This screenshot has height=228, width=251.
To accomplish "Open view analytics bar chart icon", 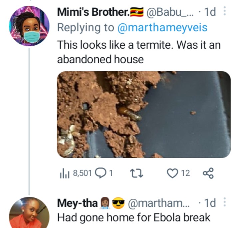I will coord(64,173).
